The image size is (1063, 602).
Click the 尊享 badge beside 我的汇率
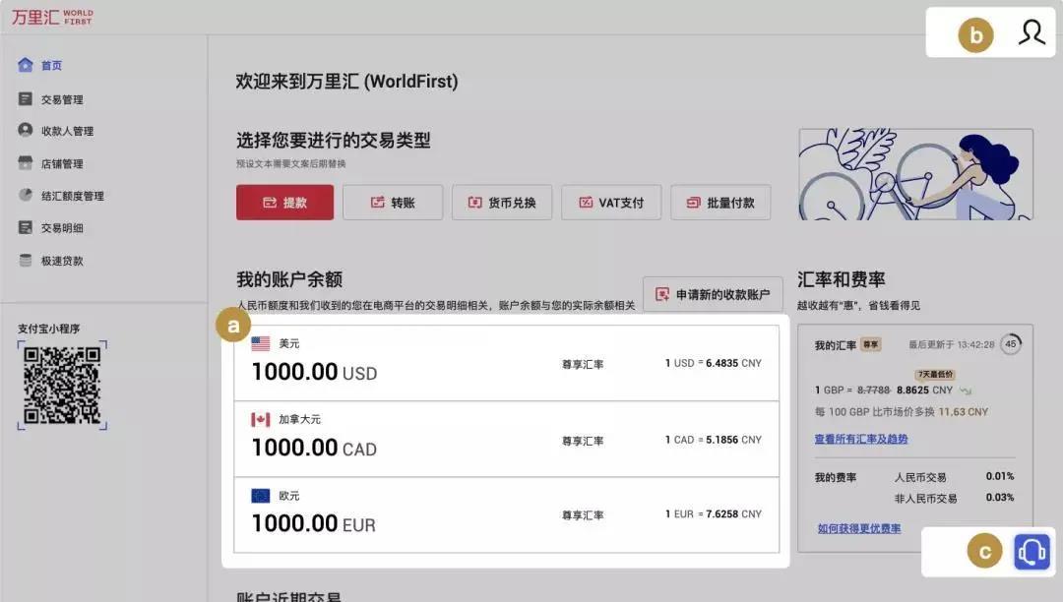coord(870,344)
